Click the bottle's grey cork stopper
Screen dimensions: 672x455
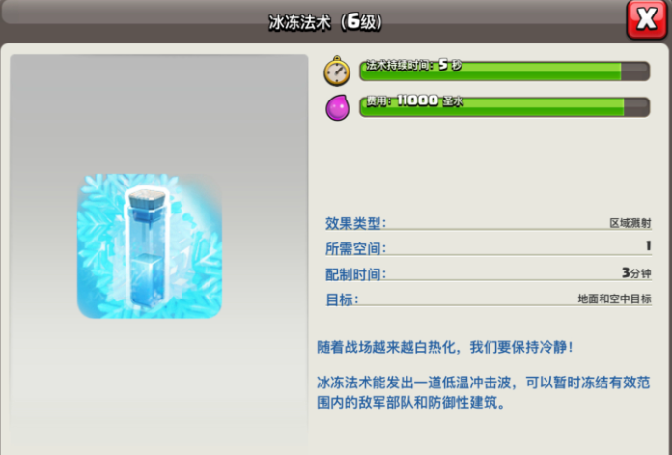[x=148, y=199]
